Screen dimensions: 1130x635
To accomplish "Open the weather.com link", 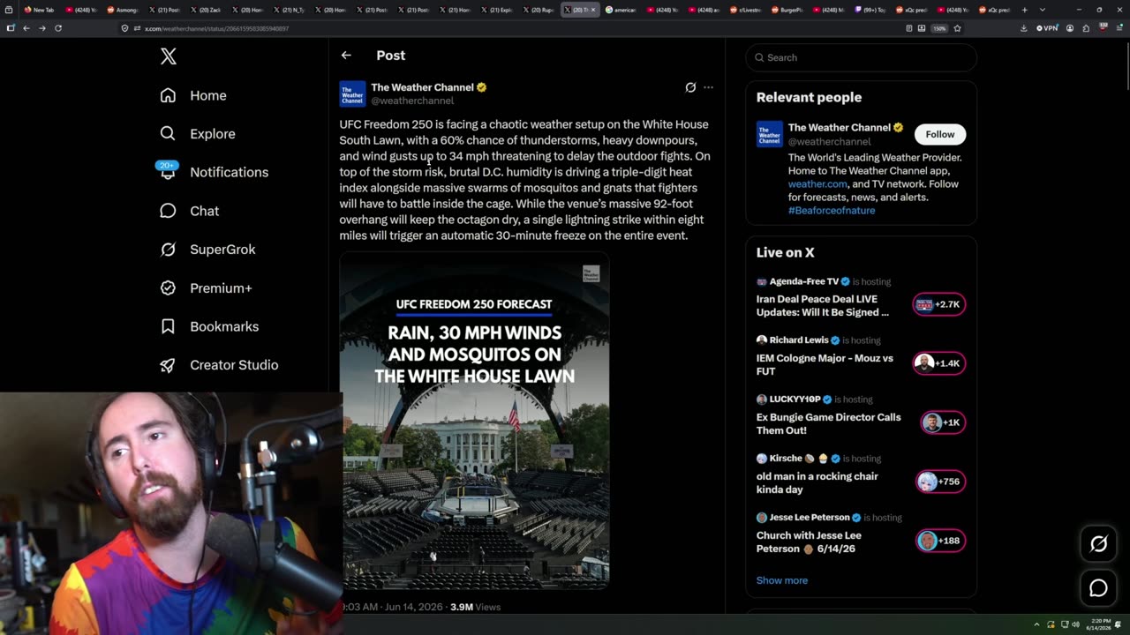I will (x=817, y=184).
